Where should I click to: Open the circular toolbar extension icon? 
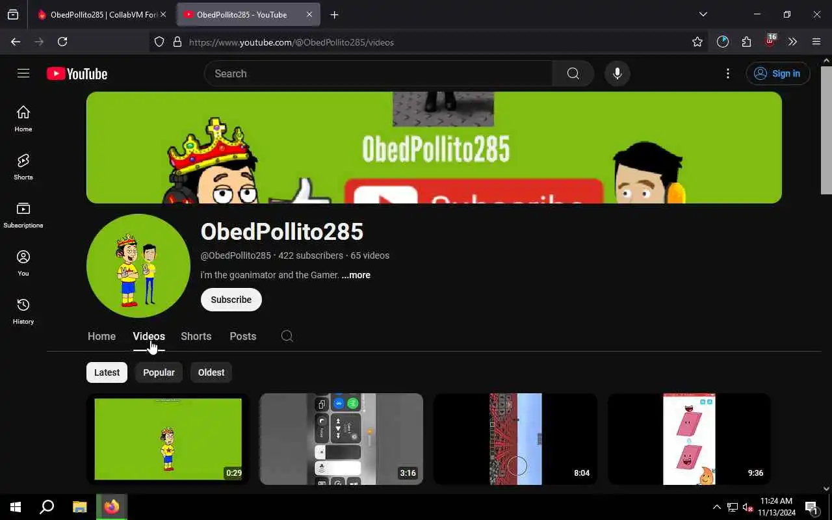pyautogui.click(x=723, y=42)
